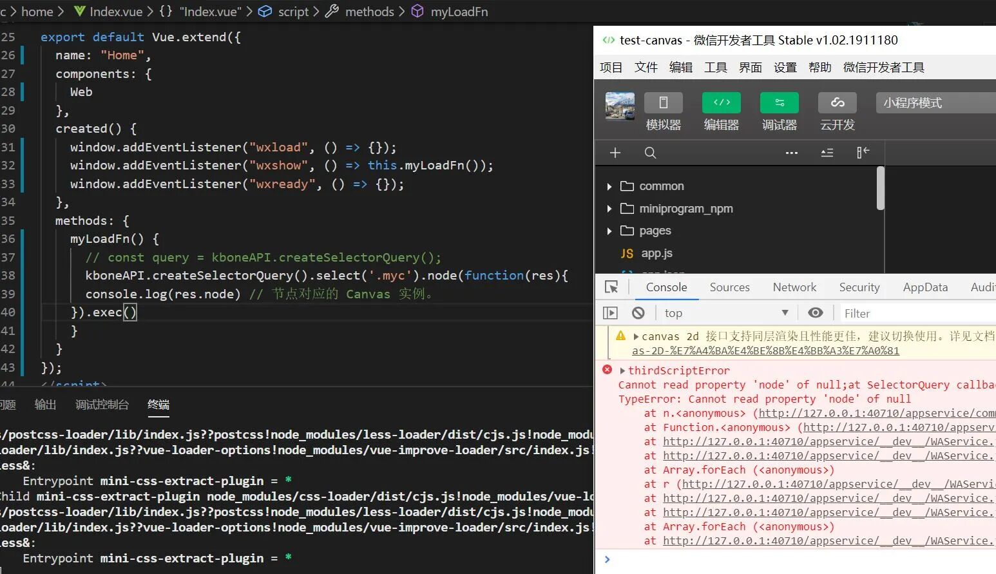Toggle the live expression eye icon
Image resolution: width=996 pixels, height=574 pixels.
(x=815, y=313)
